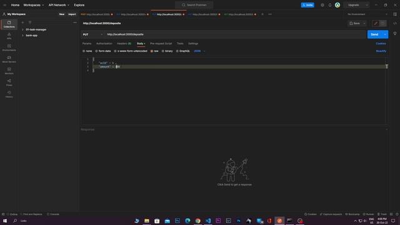Open the hamburger menu icon at top left
Screen dimensions: 400x225
[x=4, y=5]
